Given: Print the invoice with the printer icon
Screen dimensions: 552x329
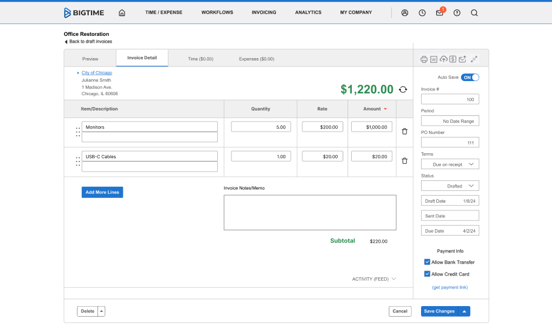Looking at the screenshot, I should pos(424,59).
